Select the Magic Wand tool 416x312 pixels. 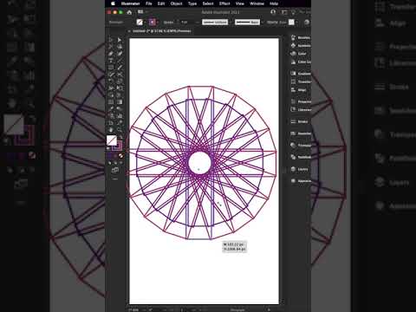pos(111,47)
